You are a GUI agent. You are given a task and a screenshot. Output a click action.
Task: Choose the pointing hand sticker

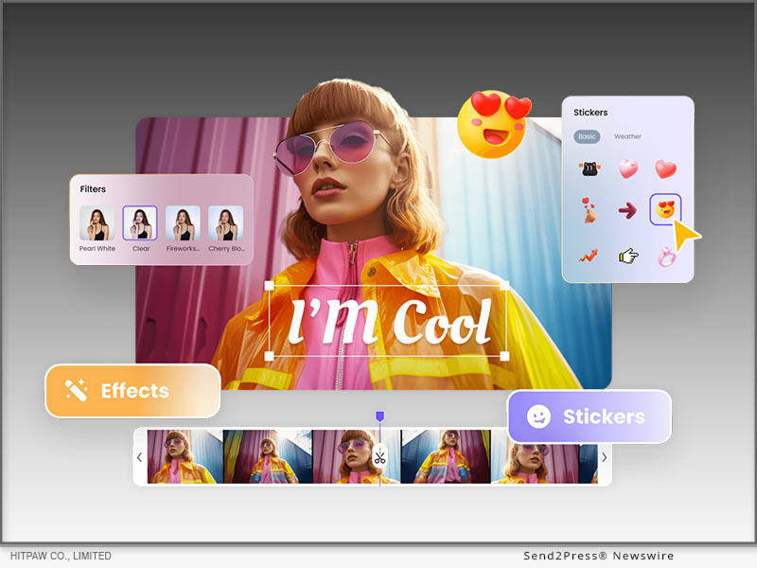(x=628, y=255)
